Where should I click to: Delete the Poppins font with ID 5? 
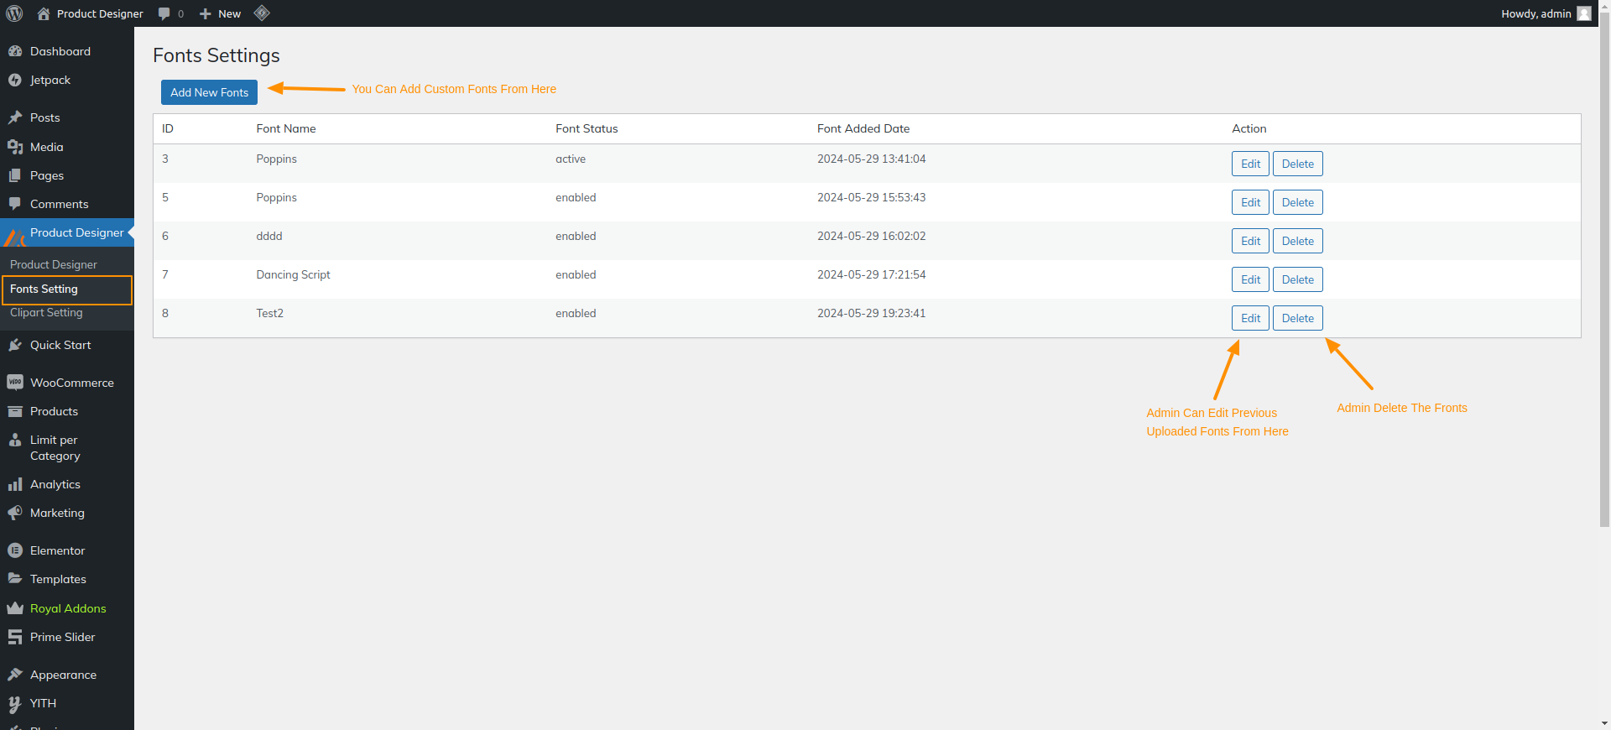pos(1297,202)
